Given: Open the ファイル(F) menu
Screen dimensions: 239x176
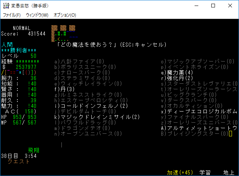Looking at the screenshot, I should 12,15.
